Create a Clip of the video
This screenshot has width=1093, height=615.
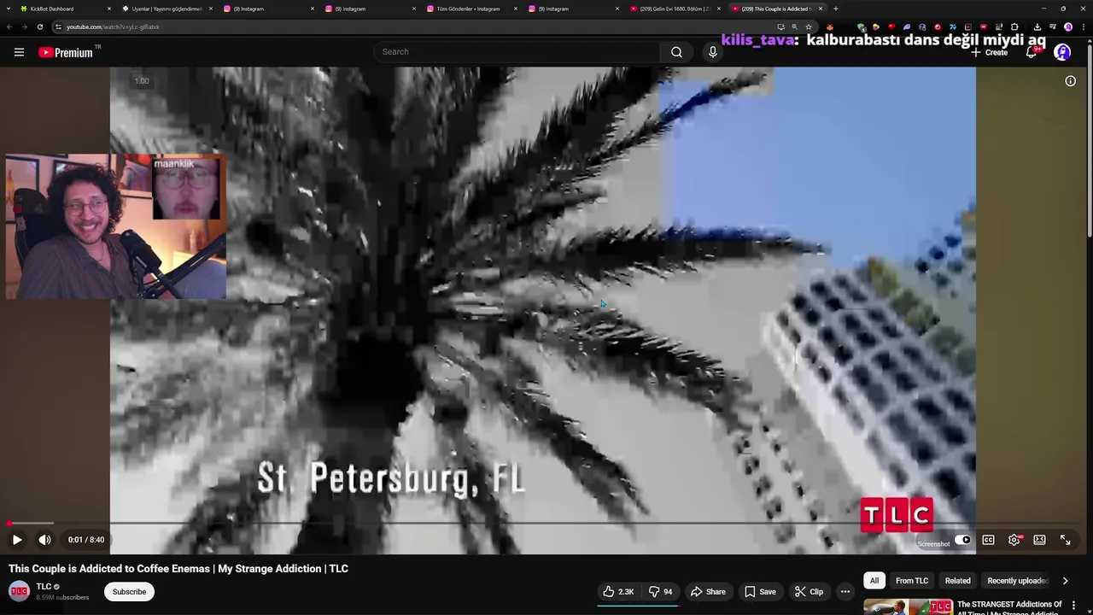tap(809, 592)
